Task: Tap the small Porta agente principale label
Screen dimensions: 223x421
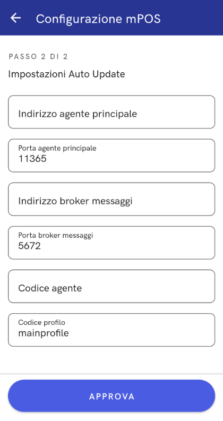Action: click(x=57, y=148)
